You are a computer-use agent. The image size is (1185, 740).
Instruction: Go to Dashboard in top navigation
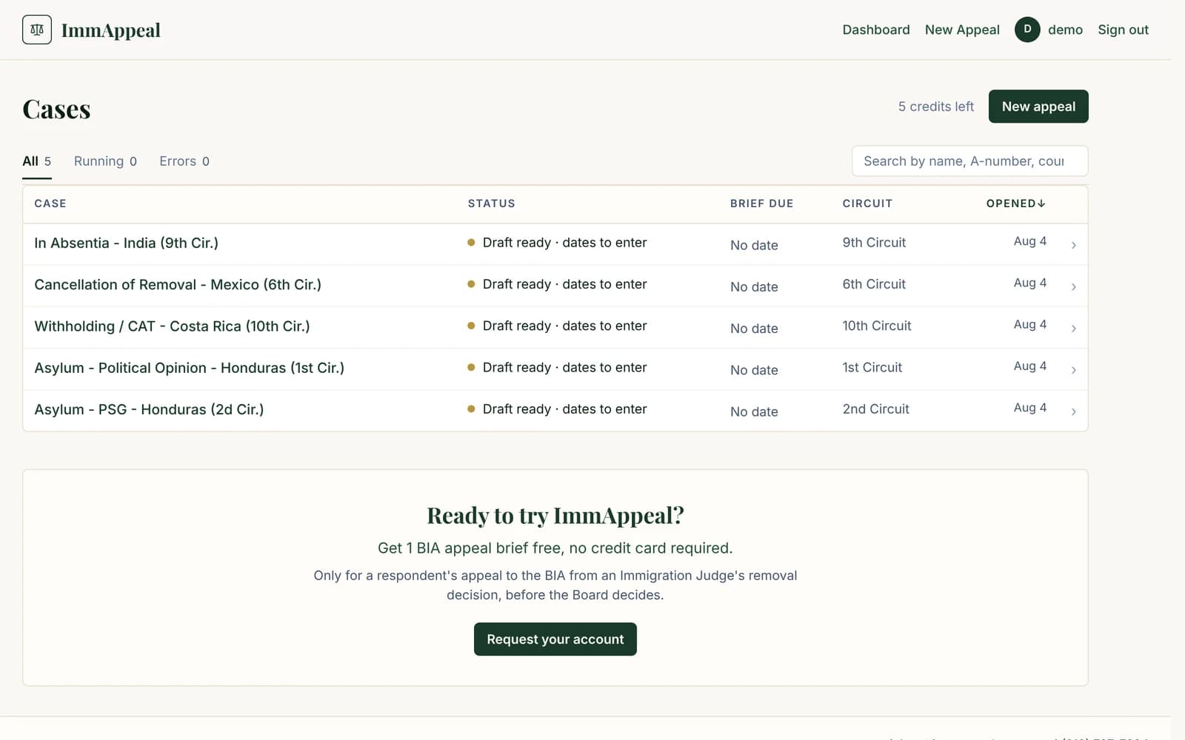click(x=876, y=30)
